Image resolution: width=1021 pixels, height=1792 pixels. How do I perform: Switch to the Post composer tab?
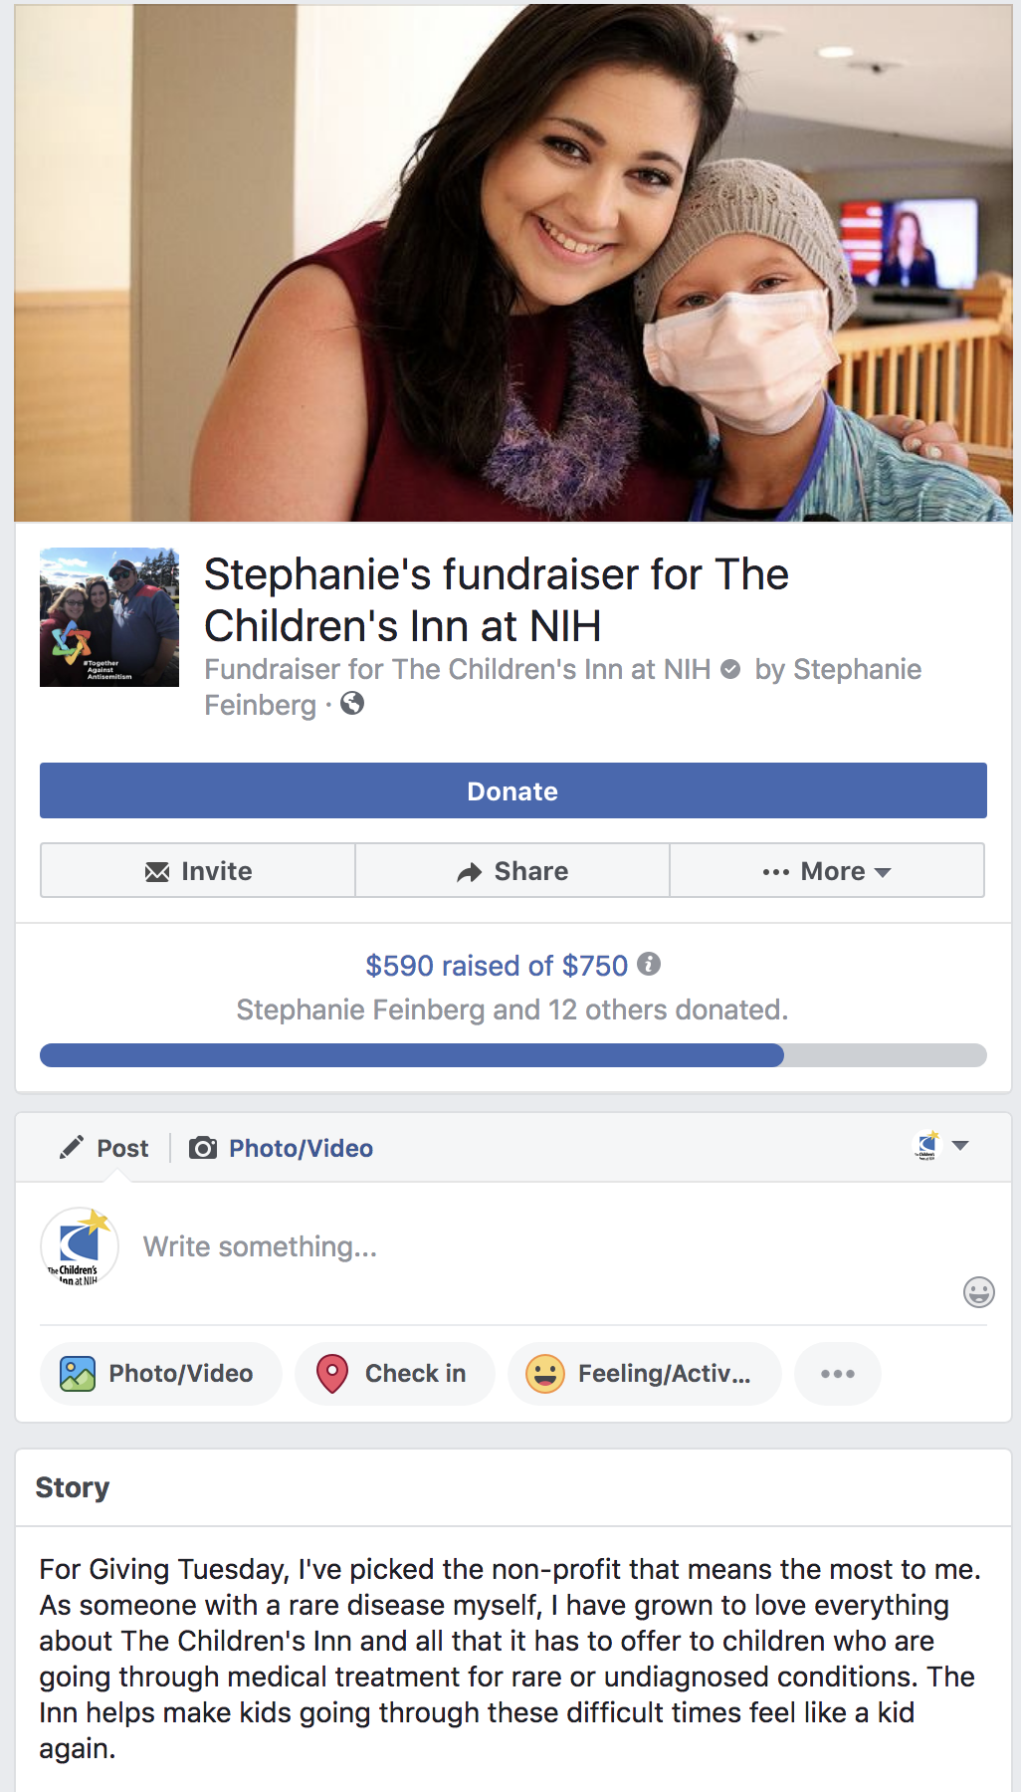pos(104,1148)
